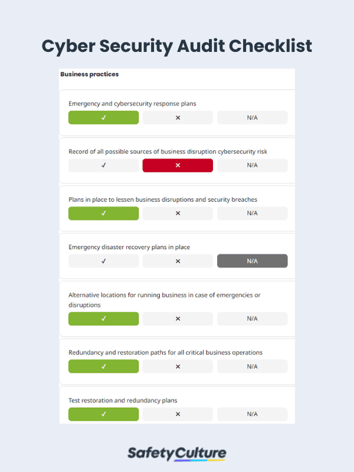Select N/A for Emergency and cybersecurity response plans

[252, 117]
